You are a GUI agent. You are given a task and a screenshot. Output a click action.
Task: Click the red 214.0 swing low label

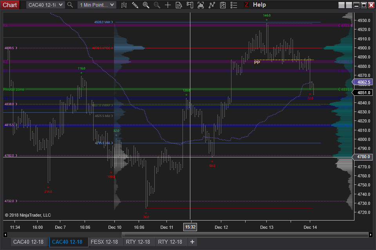[48, 192]
